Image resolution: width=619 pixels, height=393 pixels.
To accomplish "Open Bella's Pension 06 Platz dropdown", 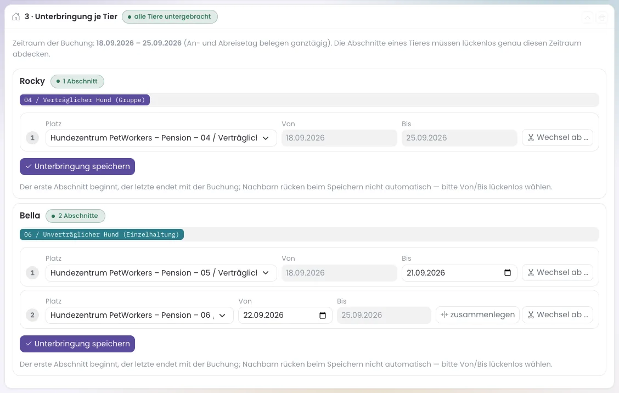I will tap(139, 315).
